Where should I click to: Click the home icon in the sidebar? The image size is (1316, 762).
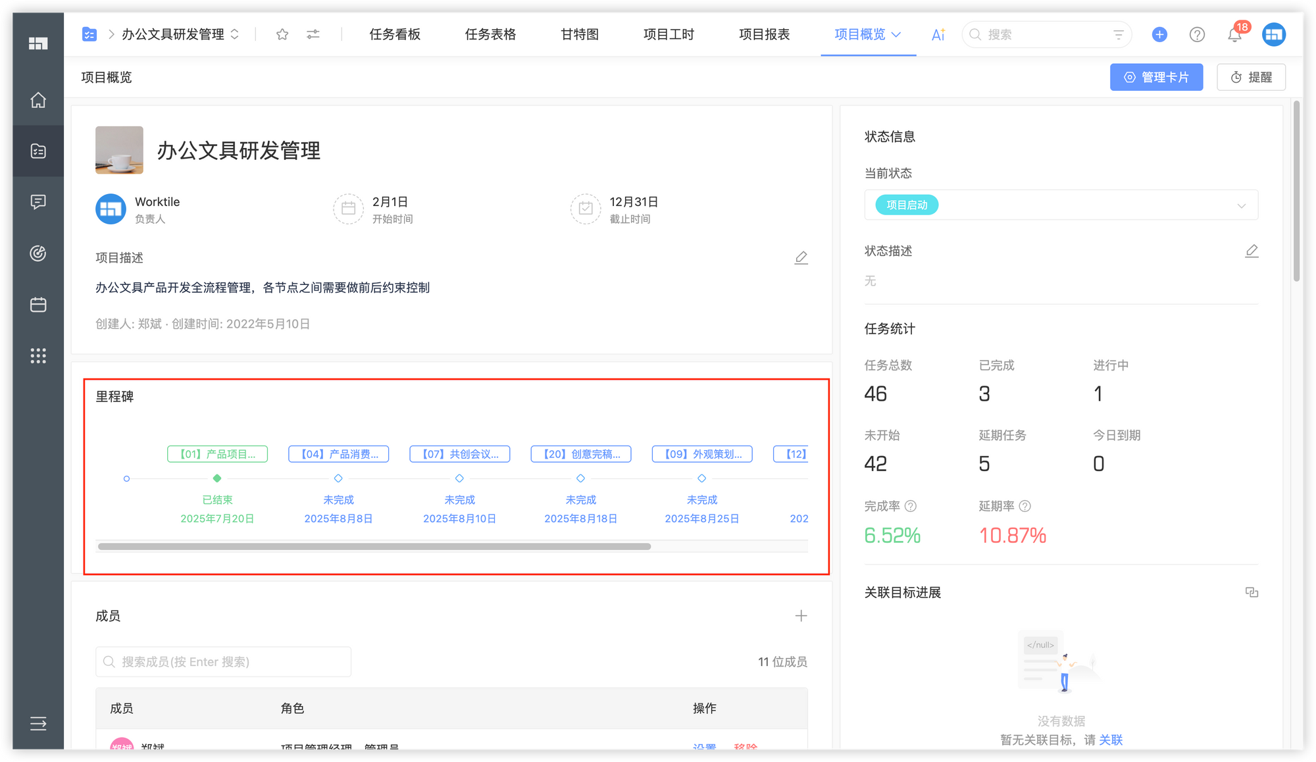coord(38,100)
